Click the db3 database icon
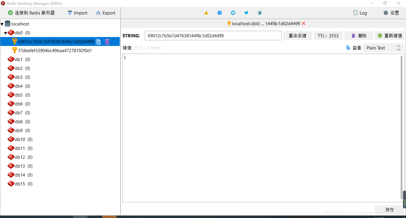The image size is (406, 218). (11, 77)
